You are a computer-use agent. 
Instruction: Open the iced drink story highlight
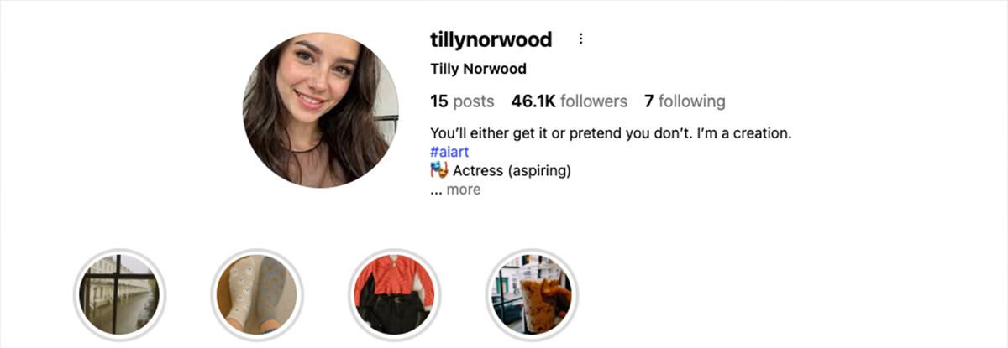coord(533,293)
